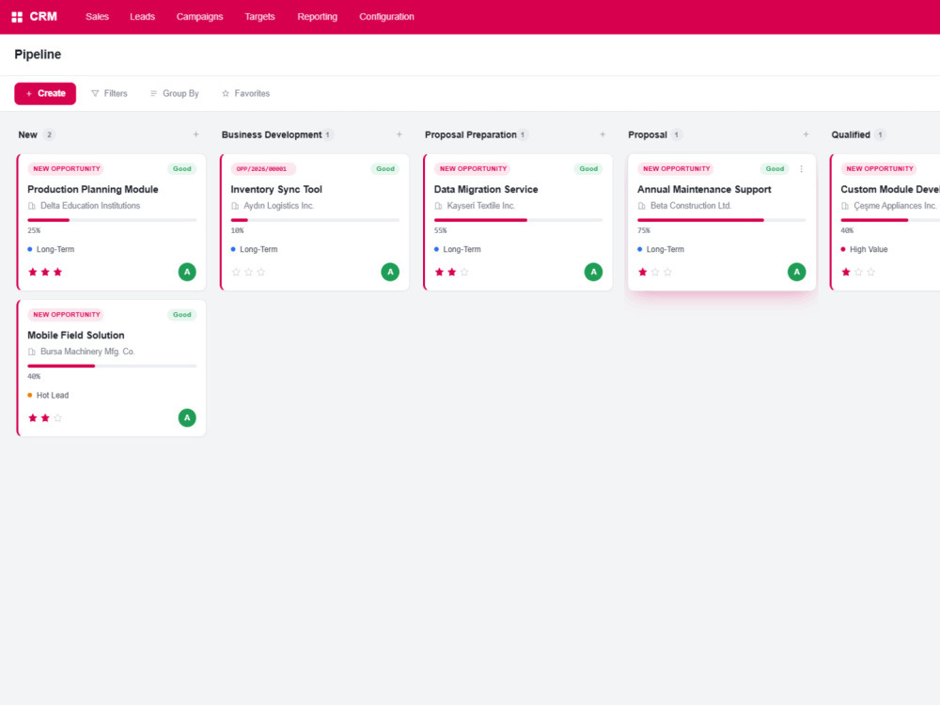Viewport: 940px width, 705px height.
Task: Click Delta Education Institutions company name
Action: [90, 206]
